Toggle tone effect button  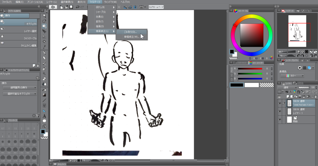click(x=304, y=68)
